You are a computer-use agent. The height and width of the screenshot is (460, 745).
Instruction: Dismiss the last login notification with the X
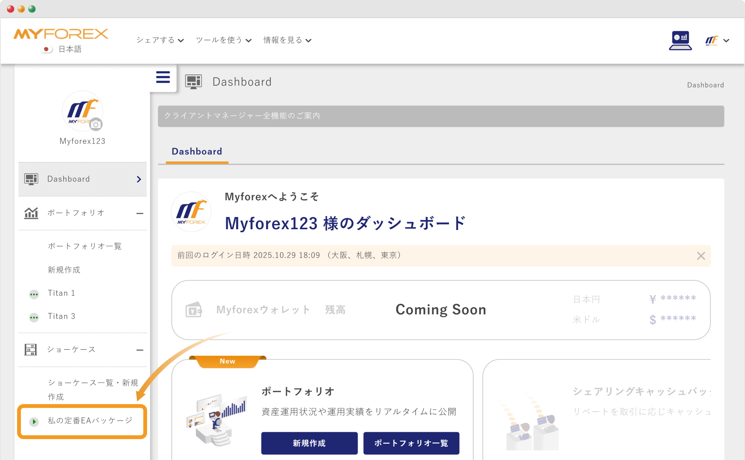pyautogui.click(x=701, y=255)
